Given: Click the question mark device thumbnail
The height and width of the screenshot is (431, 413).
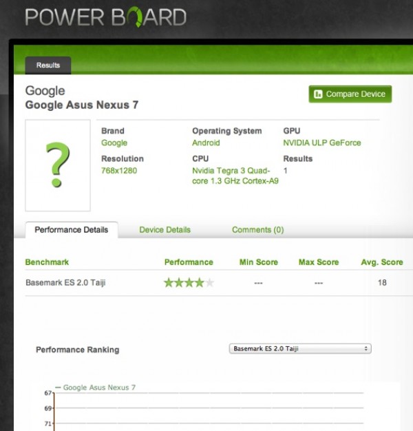Looking at the screenshot, I should pyautogui.click(x=58, y=165).
